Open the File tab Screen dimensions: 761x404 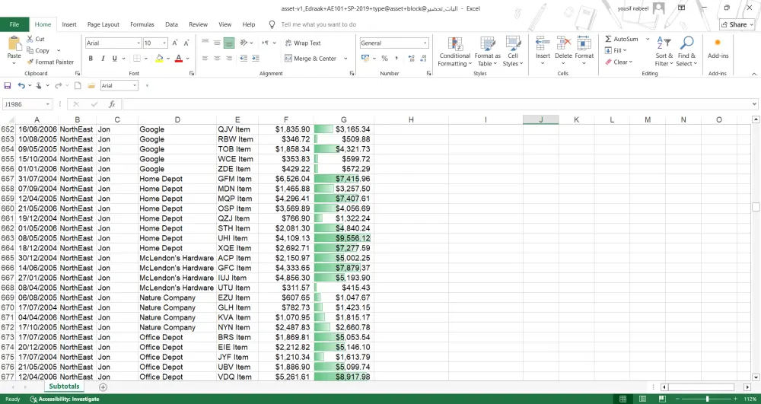point(14,24)
